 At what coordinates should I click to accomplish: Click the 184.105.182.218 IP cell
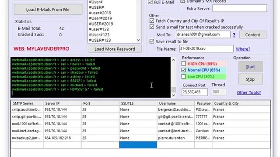point(62,138)
